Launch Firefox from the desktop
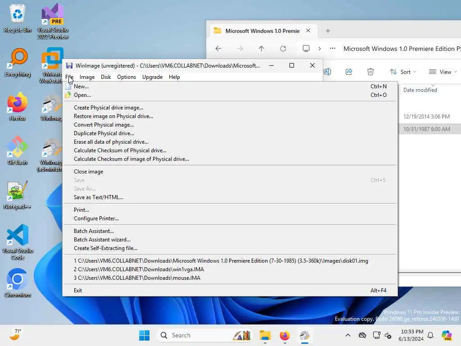This screenshot has height=346, width=461. click(18, 106)
